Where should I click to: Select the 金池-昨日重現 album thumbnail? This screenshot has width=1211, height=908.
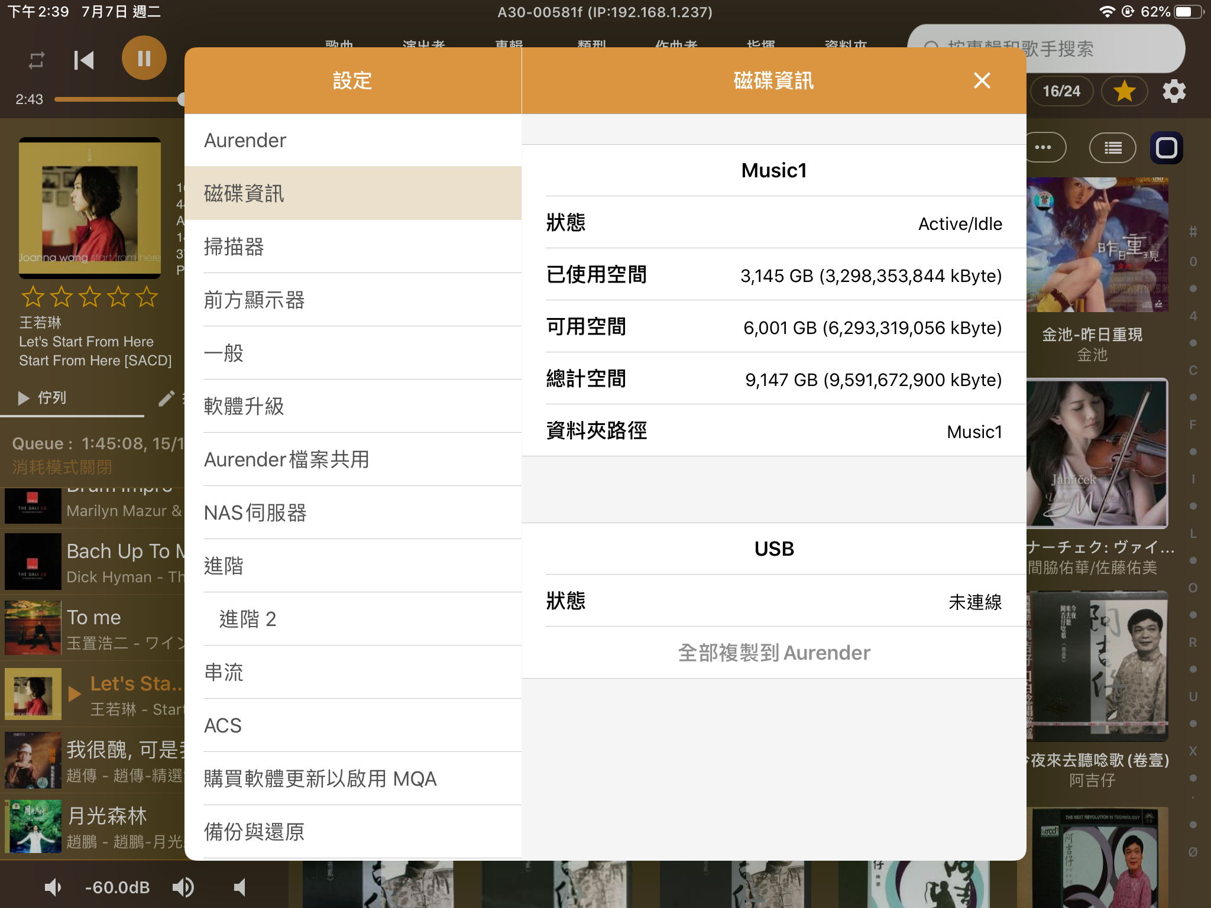(1097, 244)
